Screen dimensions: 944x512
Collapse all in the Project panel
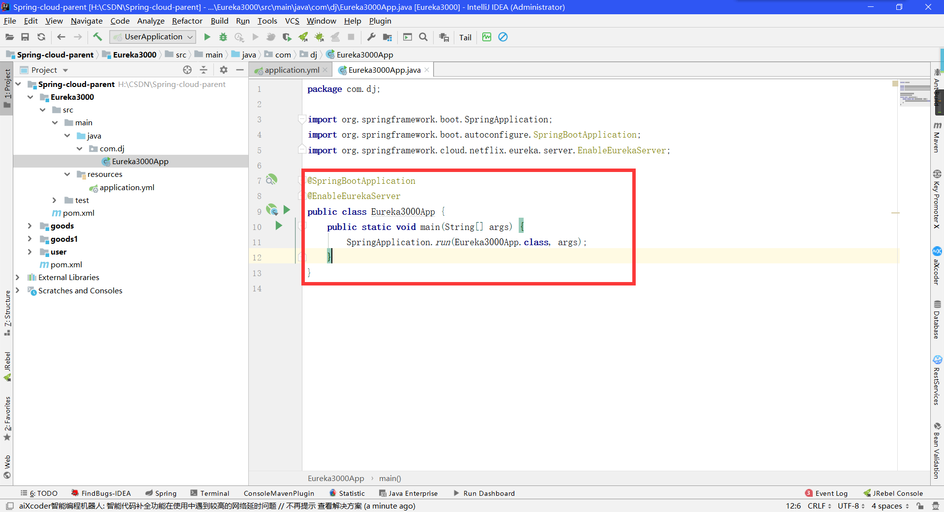[x=204, y=70]
